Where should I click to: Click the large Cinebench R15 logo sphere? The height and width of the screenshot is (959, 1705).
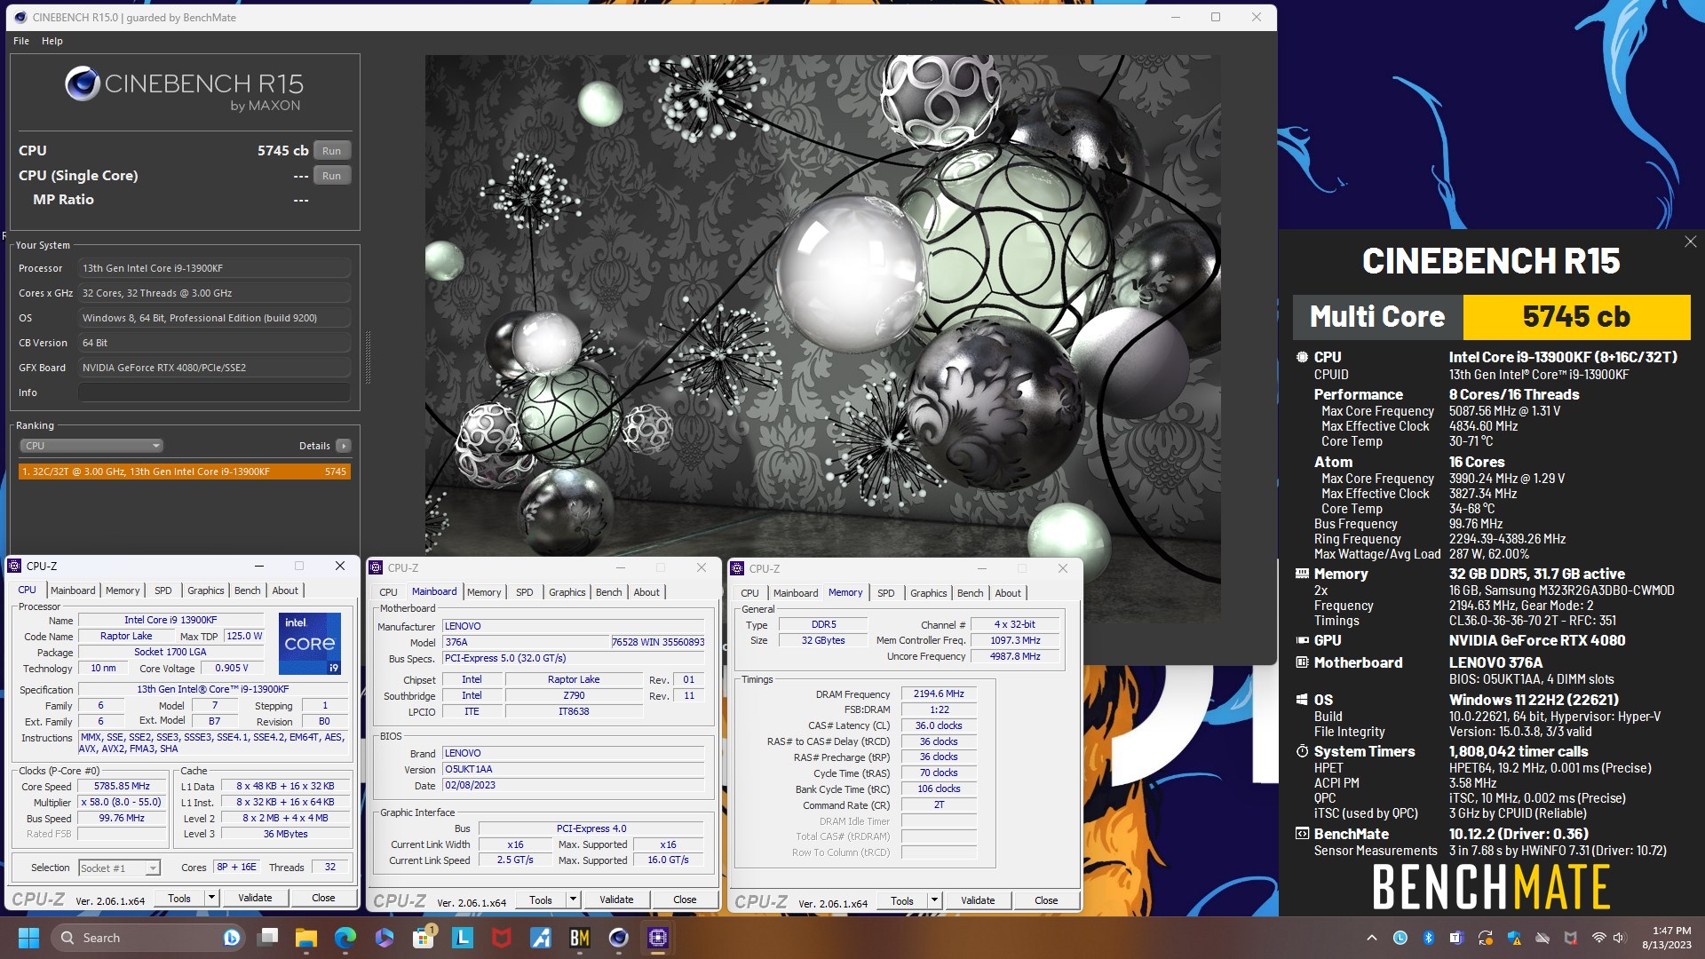pyautogui.click(x=82, y=83)
